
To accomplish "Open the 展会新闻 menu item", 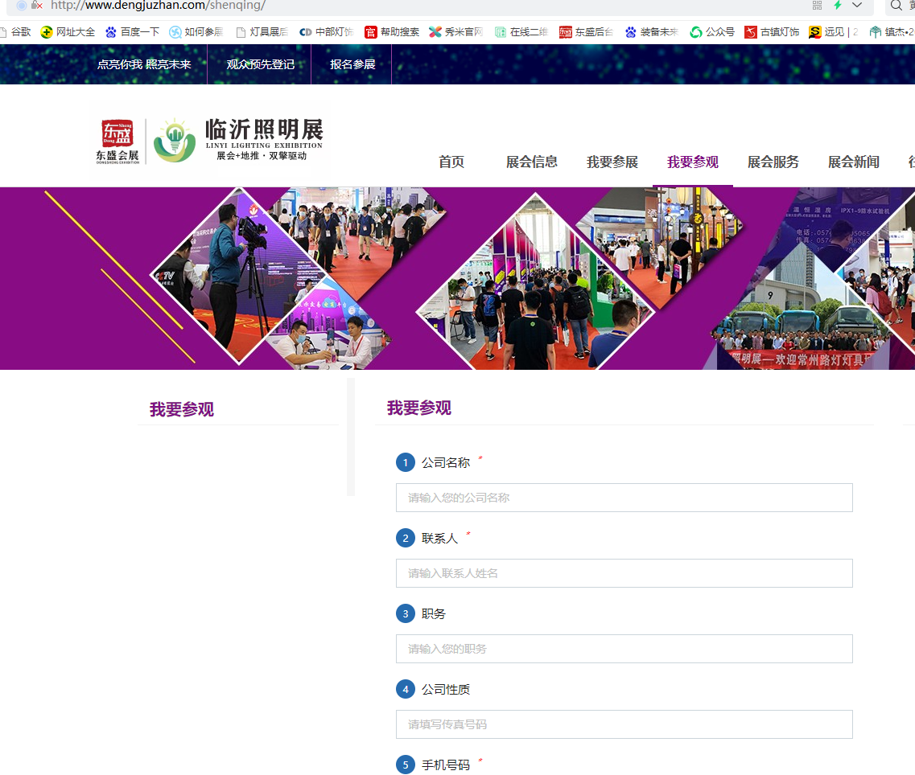I will pyautogui.click(x=853, y=162).
